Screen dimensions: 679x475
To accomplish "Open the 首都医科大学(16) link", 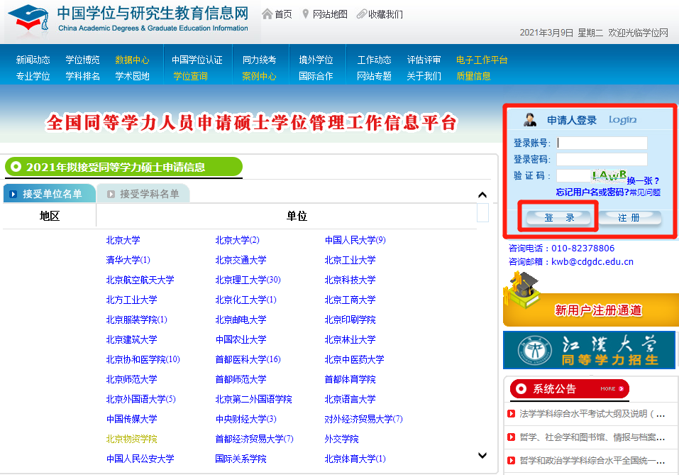I will click(248, 359).
